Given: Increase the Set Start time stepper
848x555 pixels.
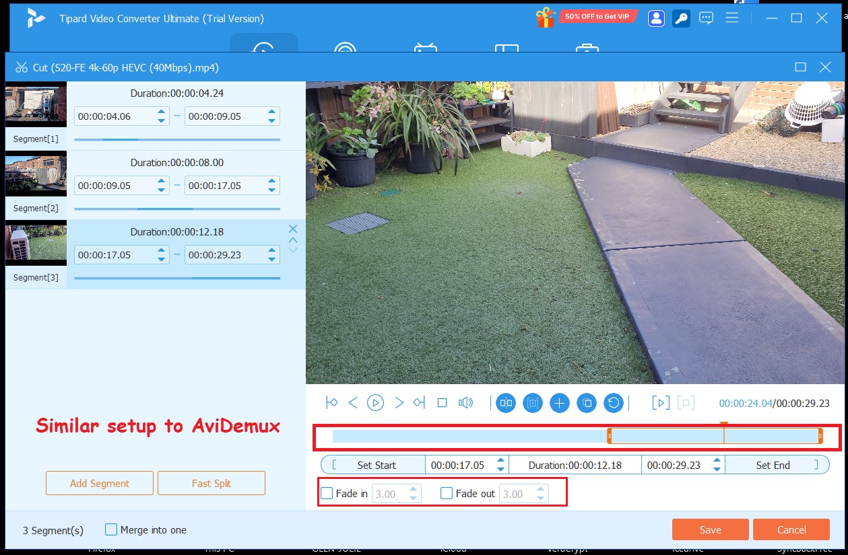Looking at the screenshot, I should pyautogui.click(x=500, y=461).
